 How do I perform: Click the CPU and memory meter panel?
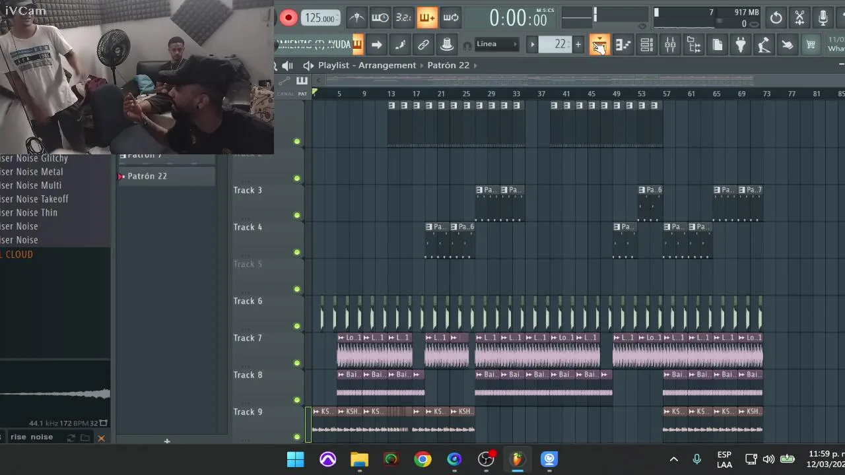point(706,18)
